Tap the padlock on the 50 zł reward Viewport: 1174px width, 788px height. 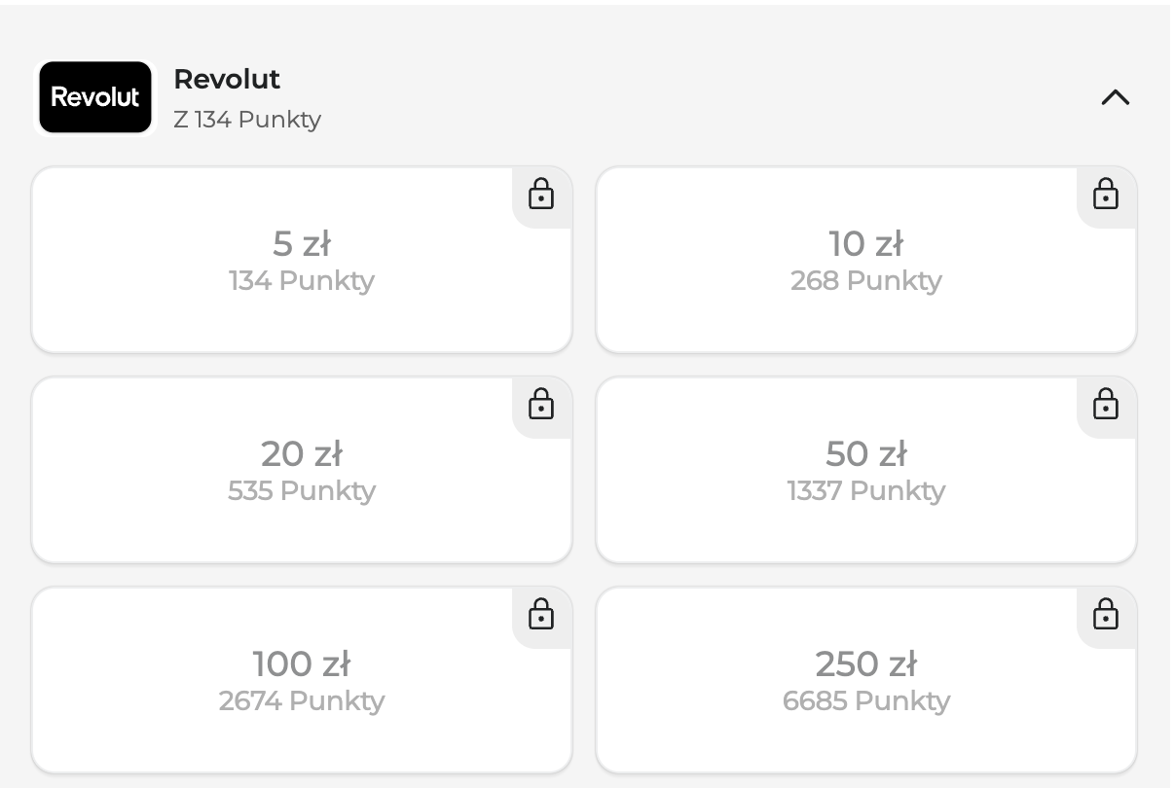(1106, 405)
